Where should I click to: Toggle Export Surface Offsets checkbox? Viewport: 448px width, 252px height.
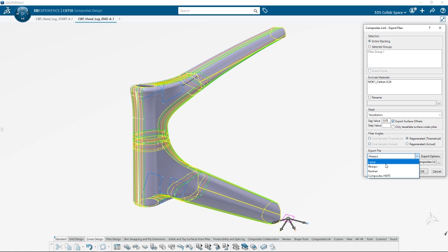pyautogui.click(x=393, y=121)
